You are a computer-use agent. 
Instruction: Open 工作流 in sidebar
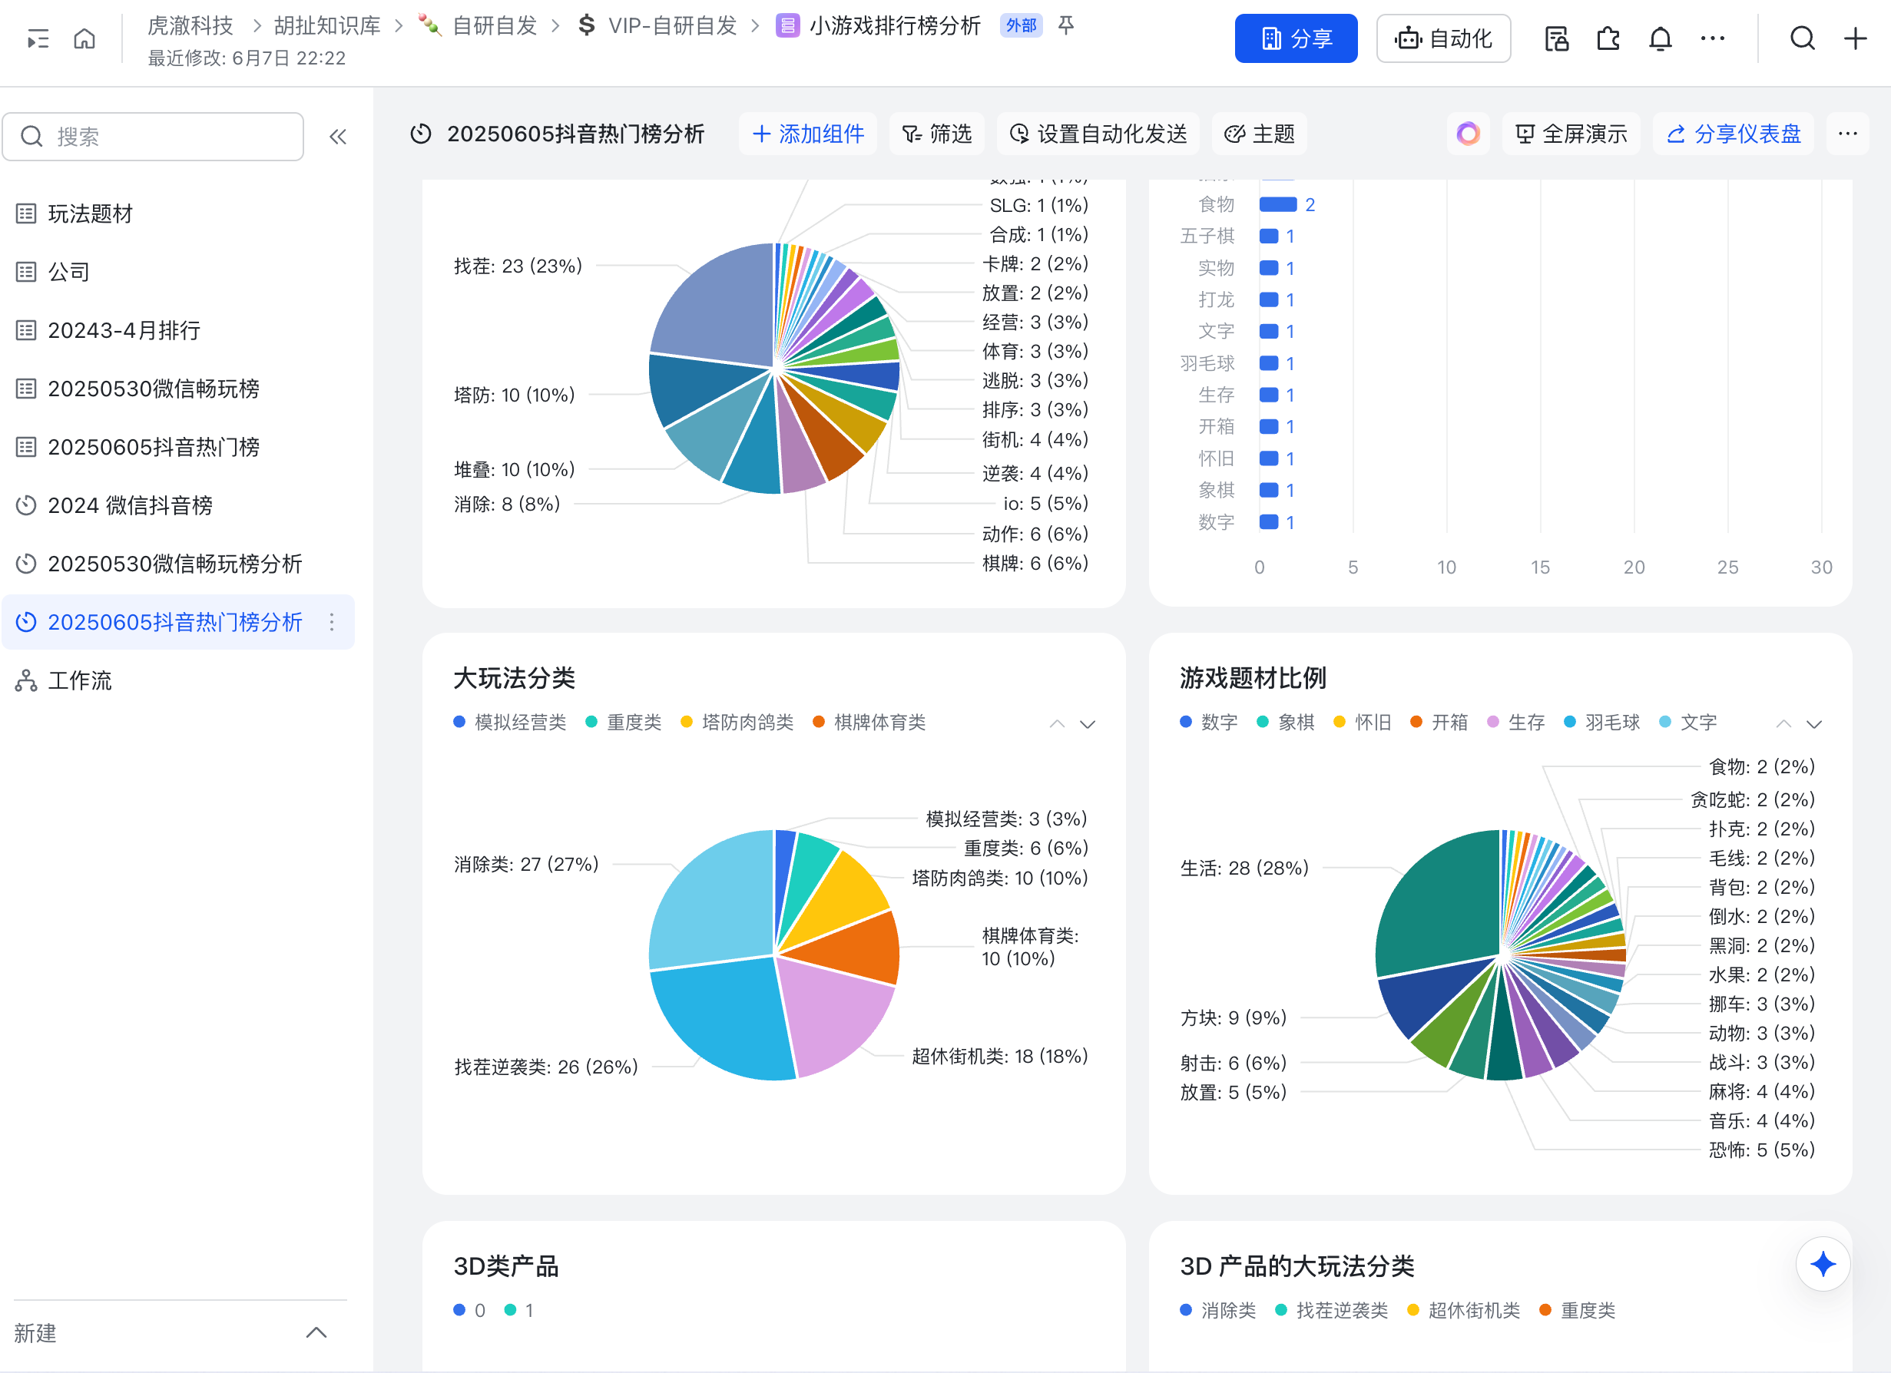coord(178,680)
